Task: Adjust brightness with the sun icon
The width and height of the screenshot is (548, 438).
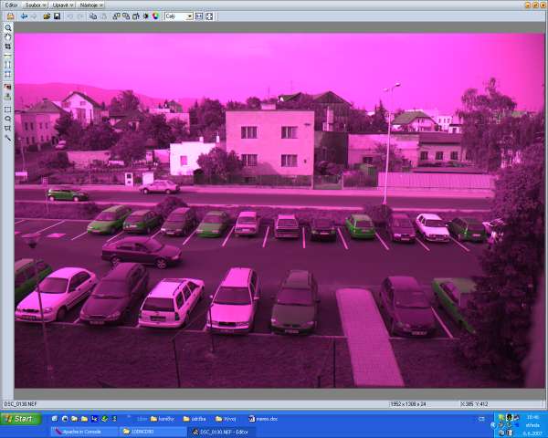Action: tap(146, 16)
